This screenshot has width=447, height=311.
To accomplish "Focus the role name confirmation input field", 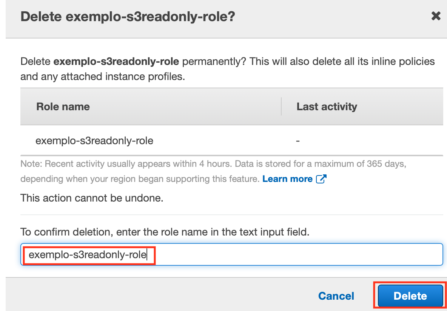I will pos(231,254).
